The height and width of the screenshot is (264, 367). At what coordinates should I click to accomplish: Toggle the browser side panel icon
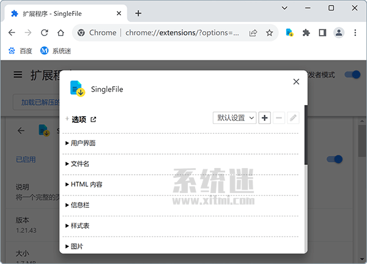[322, 33]
